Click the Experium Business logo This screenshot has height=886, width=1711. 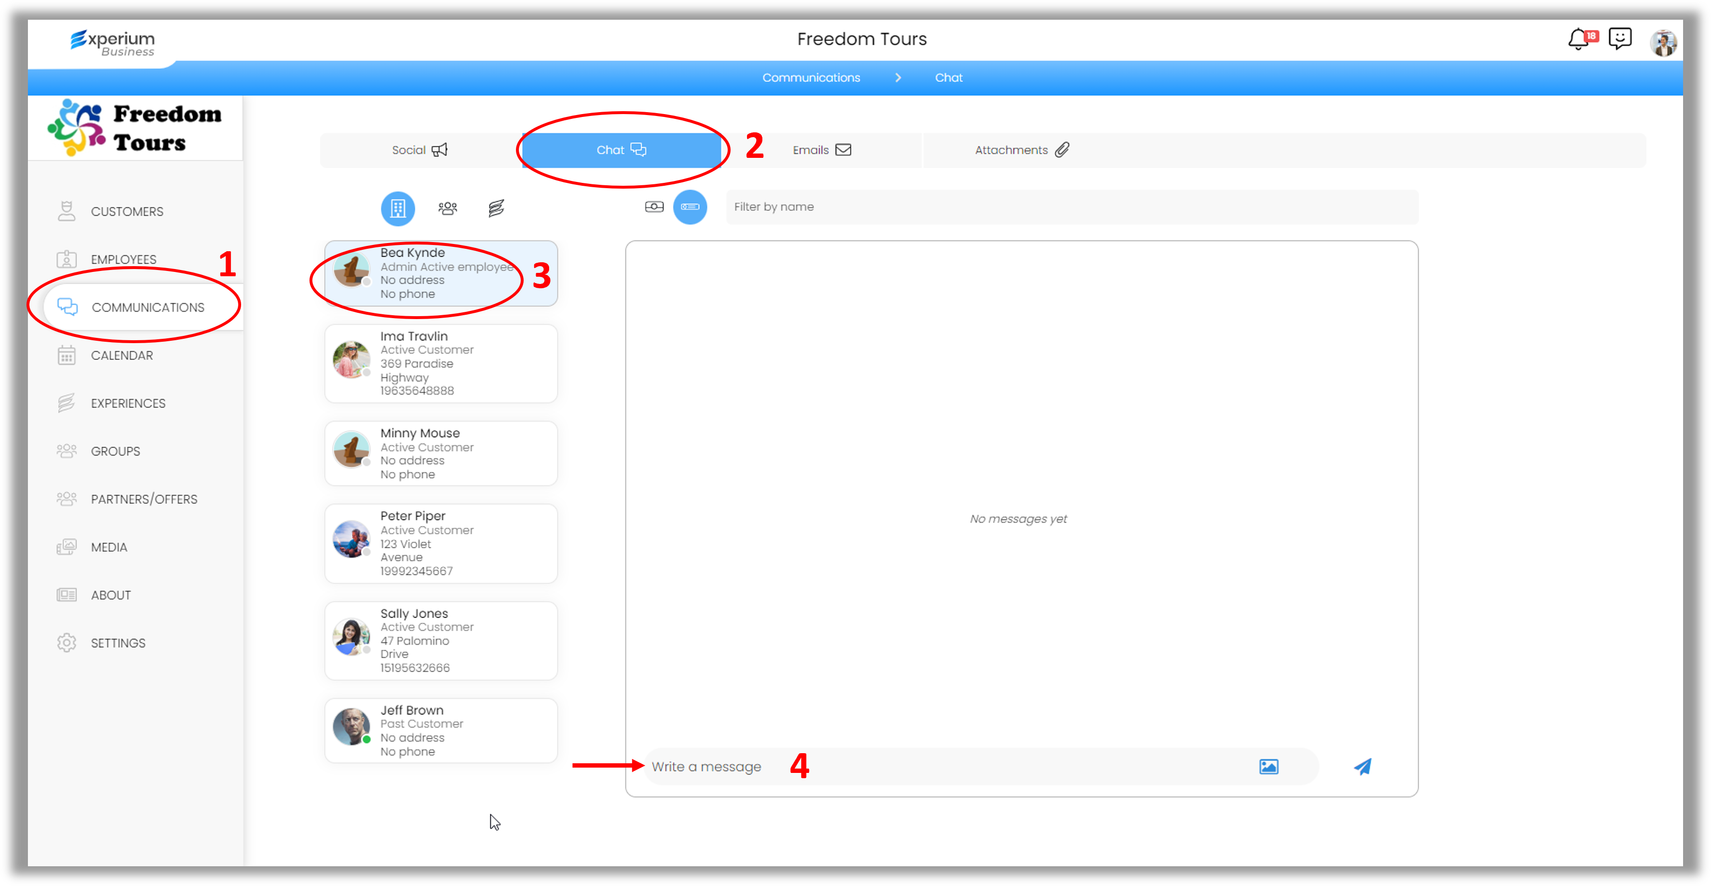[113, 43]
